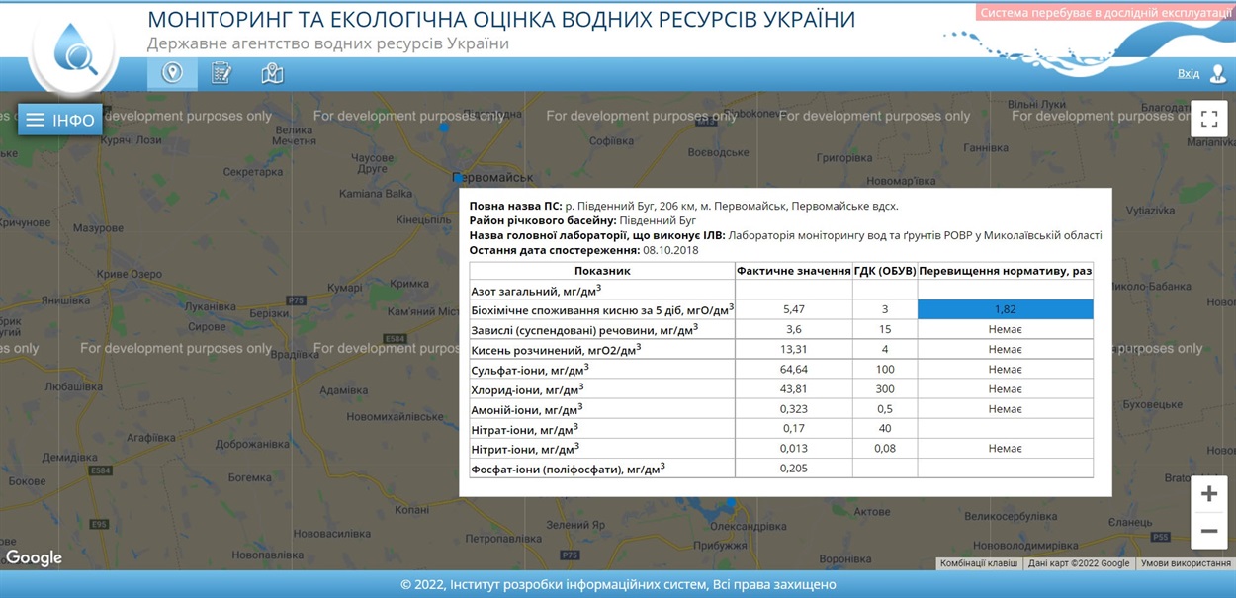Click the value 64,64 in table

pyautogui.click(x=793, y=370)
